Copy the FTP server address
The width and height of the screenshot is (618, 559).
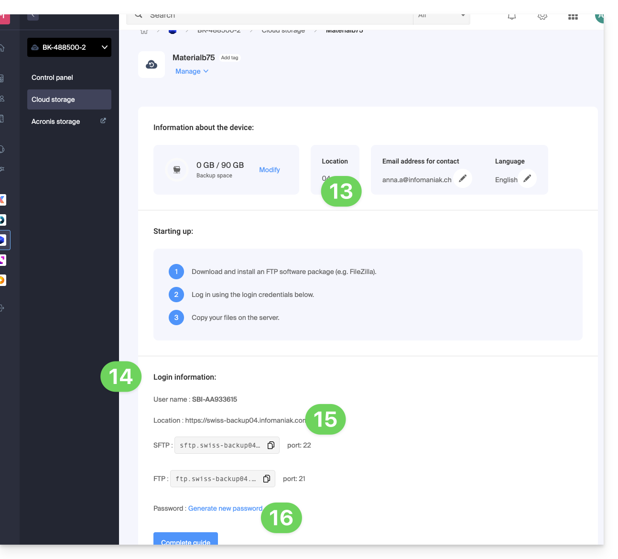267,479
